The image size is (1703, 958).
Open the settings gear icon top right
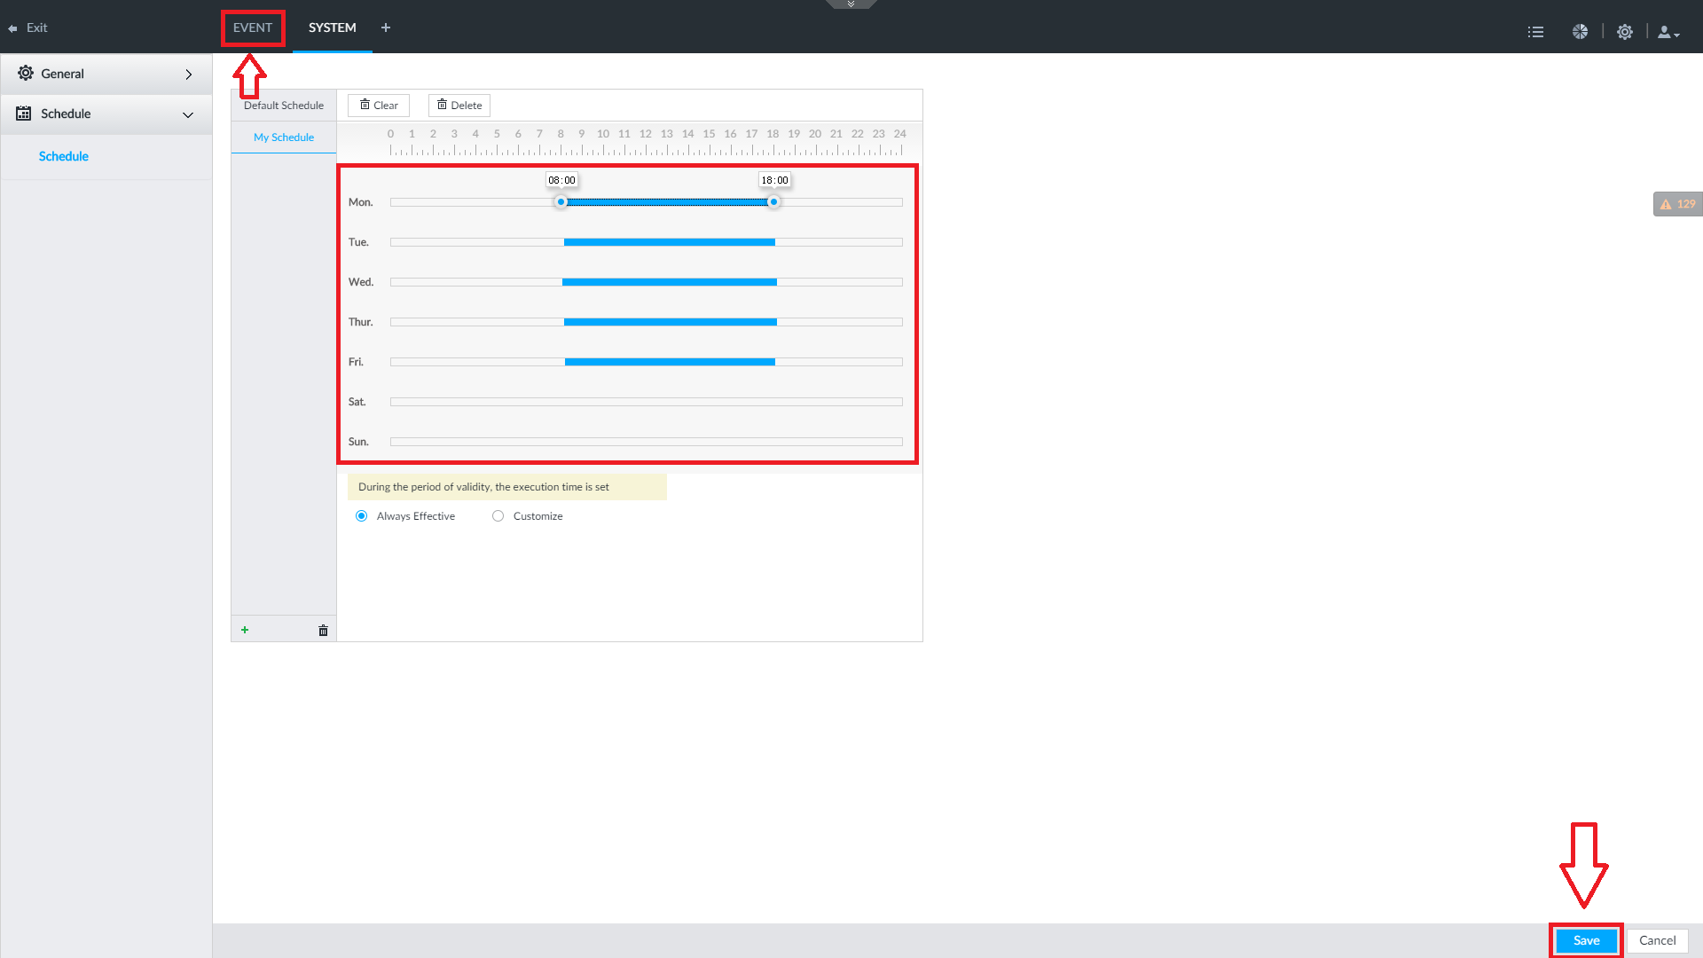pyautogui.click(x=1624, y=32)
